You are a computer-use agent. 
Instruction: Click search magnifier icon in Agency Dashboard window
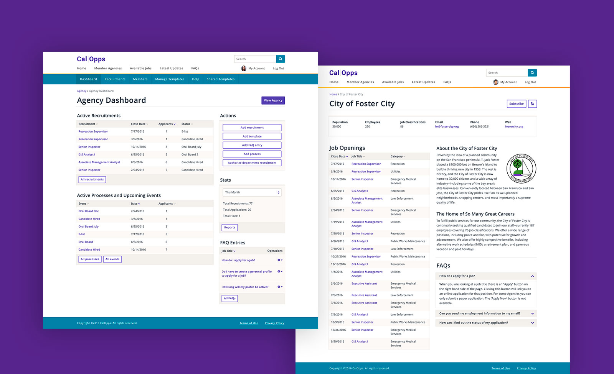tap(281, 59)
